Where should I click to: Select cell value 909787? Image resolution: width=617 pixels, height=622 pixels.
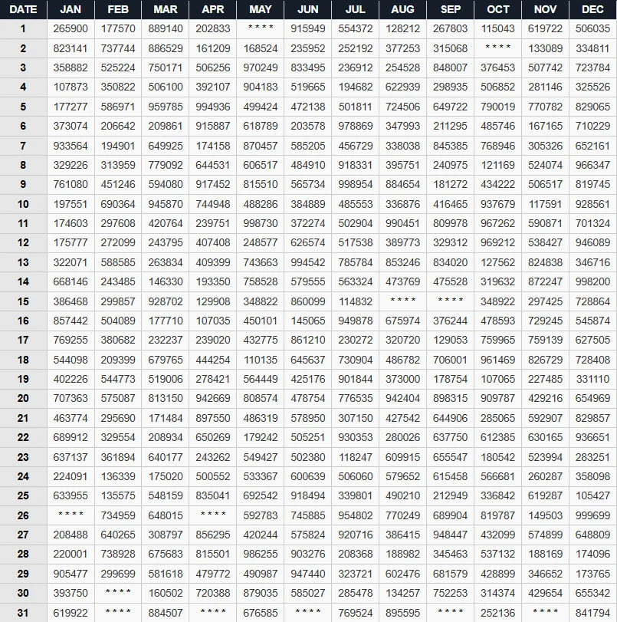[x=497, y=398]
